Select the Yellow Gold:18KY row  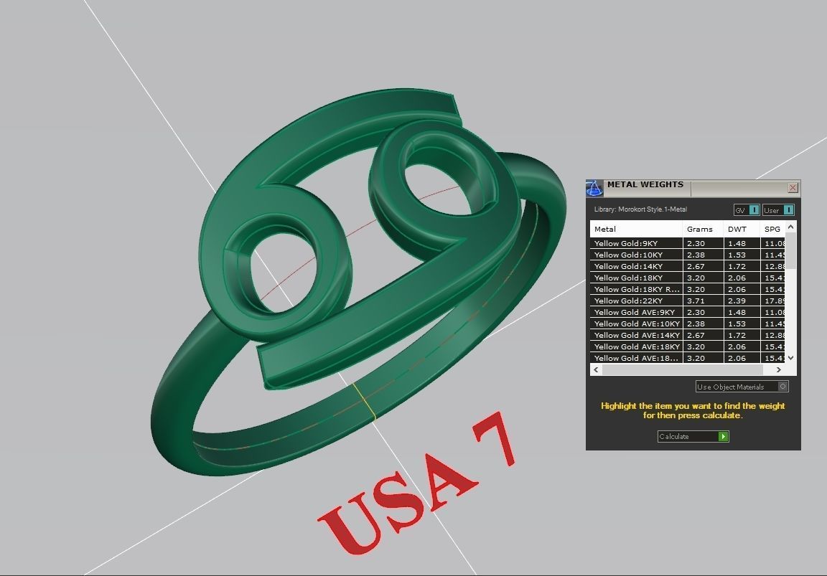coord(687,278)
